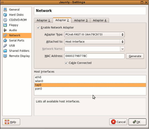Click the General monitor icon
This screenshot has width=149, height=129.
tap(5, 9)
